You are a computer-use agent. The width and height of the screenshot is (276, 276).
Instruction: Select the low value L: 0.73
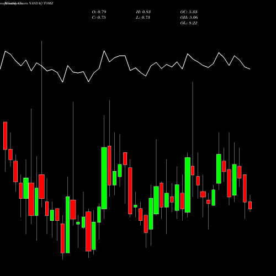(x=143, y=17)
